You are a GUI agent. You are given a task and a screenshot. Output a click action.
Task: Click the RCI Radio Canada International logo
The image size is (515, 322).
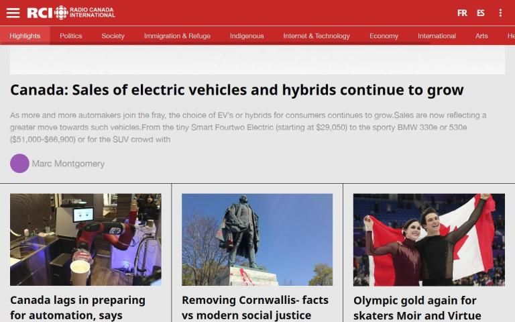70,13
